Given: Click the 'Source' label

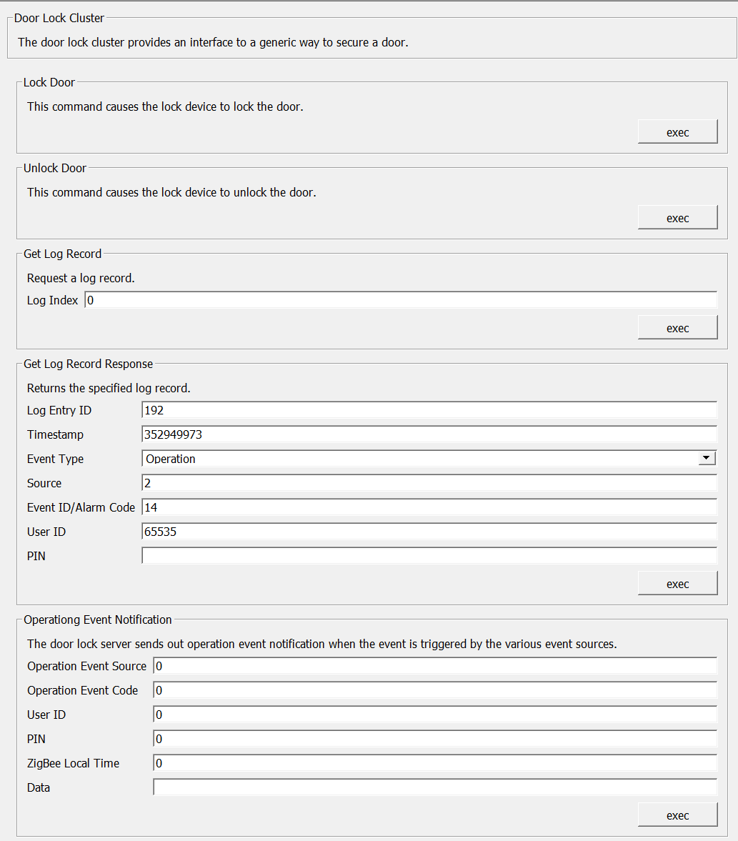Looking at the screenshot, I should tap(44, 483).
